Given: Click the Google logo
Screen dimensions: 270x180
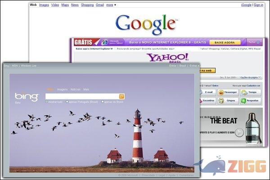Looking at the screenshot, I should pos(146,24).
